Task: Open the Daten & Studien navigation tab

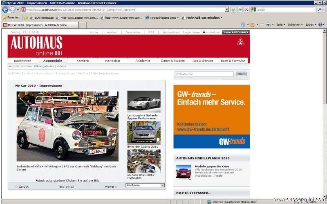Action: (x=172, y=61)
